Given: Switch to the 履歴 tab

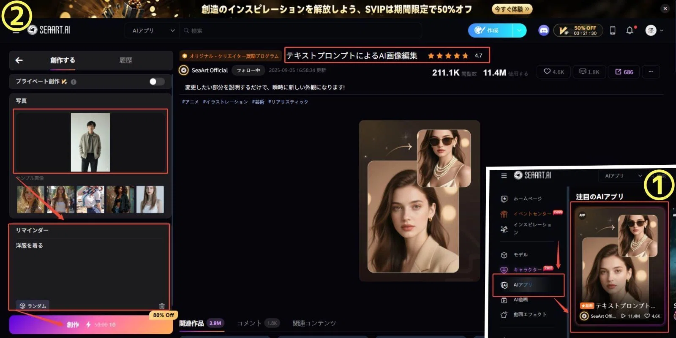Looking at the screenshot, I should click(126, 60).
